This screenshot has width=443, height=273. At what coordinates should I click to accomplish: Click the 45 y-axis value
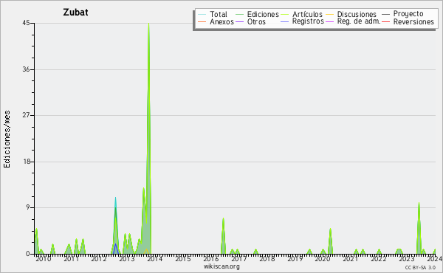[x=26, y=23]
